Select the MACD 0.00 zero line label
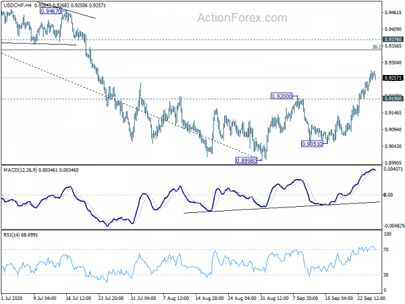Screen dimensions: 405x304 pos(388,195)
